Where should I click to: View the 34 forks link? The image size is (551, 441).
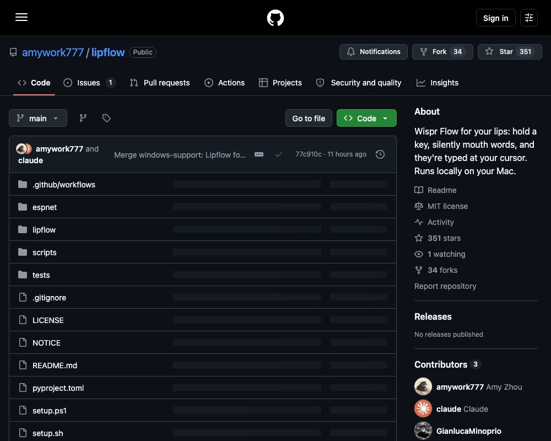tap(436, 270)
